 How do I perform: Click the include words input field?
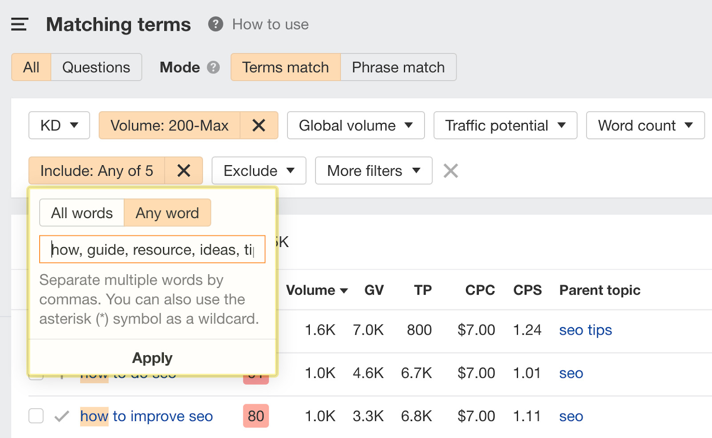tap(152, 249)
